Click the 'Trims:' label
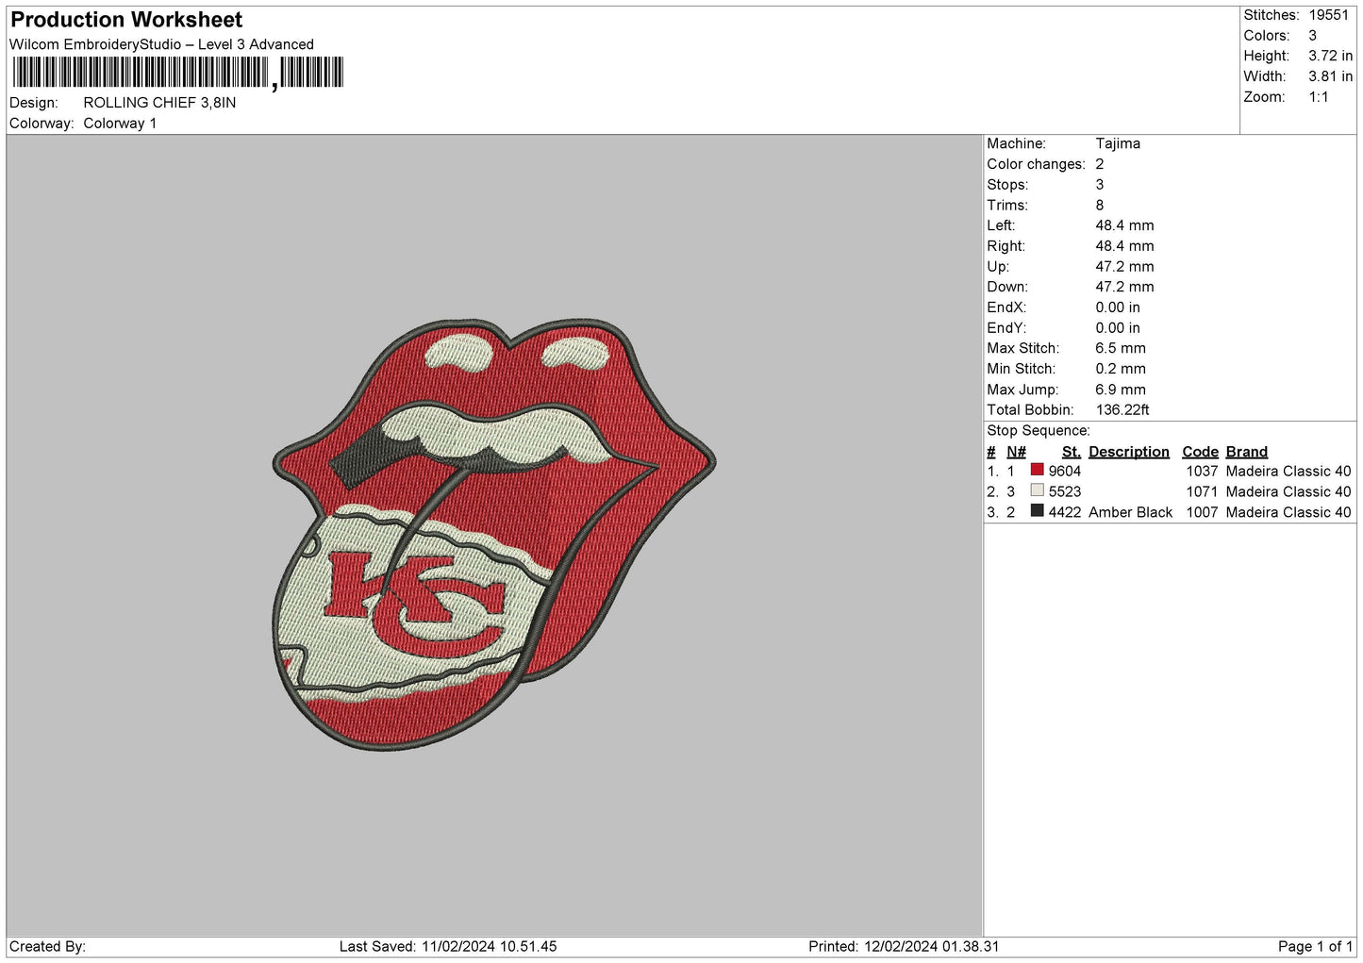 coord(1007,206)
